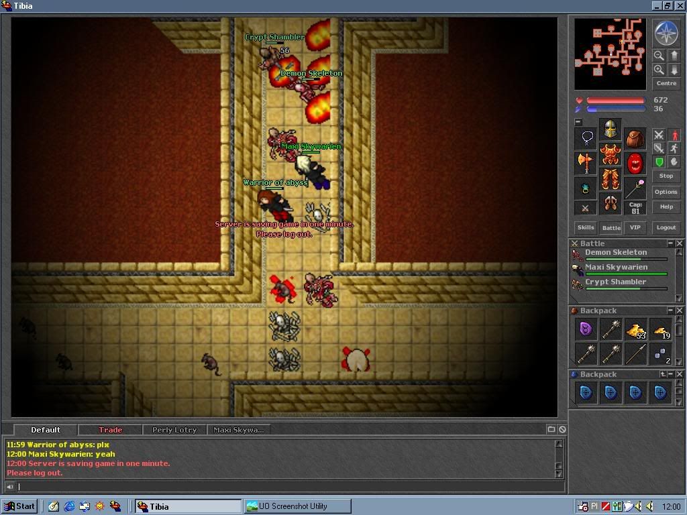Viewport: 687px width, 515px height.
Task: Select the red demon shield slot
Action: (635, 164)
